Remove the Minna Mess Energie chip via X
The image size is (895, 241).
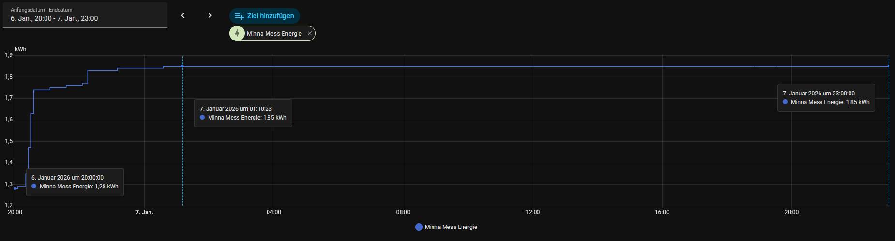[x=310, y=33]
